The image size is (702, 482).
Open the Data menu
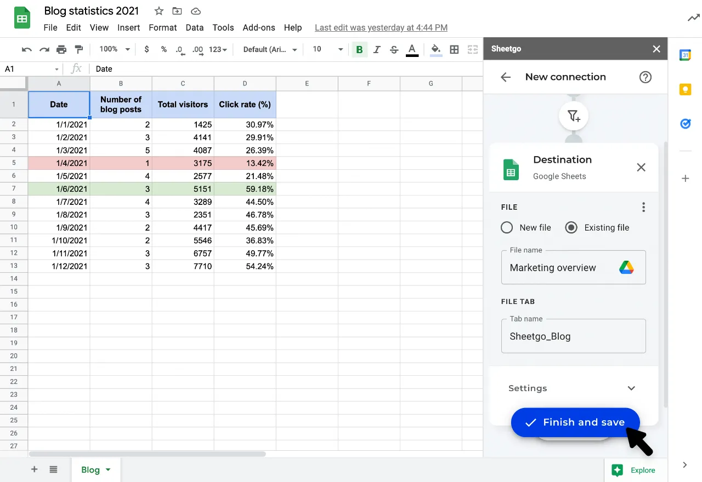[195, 27]
